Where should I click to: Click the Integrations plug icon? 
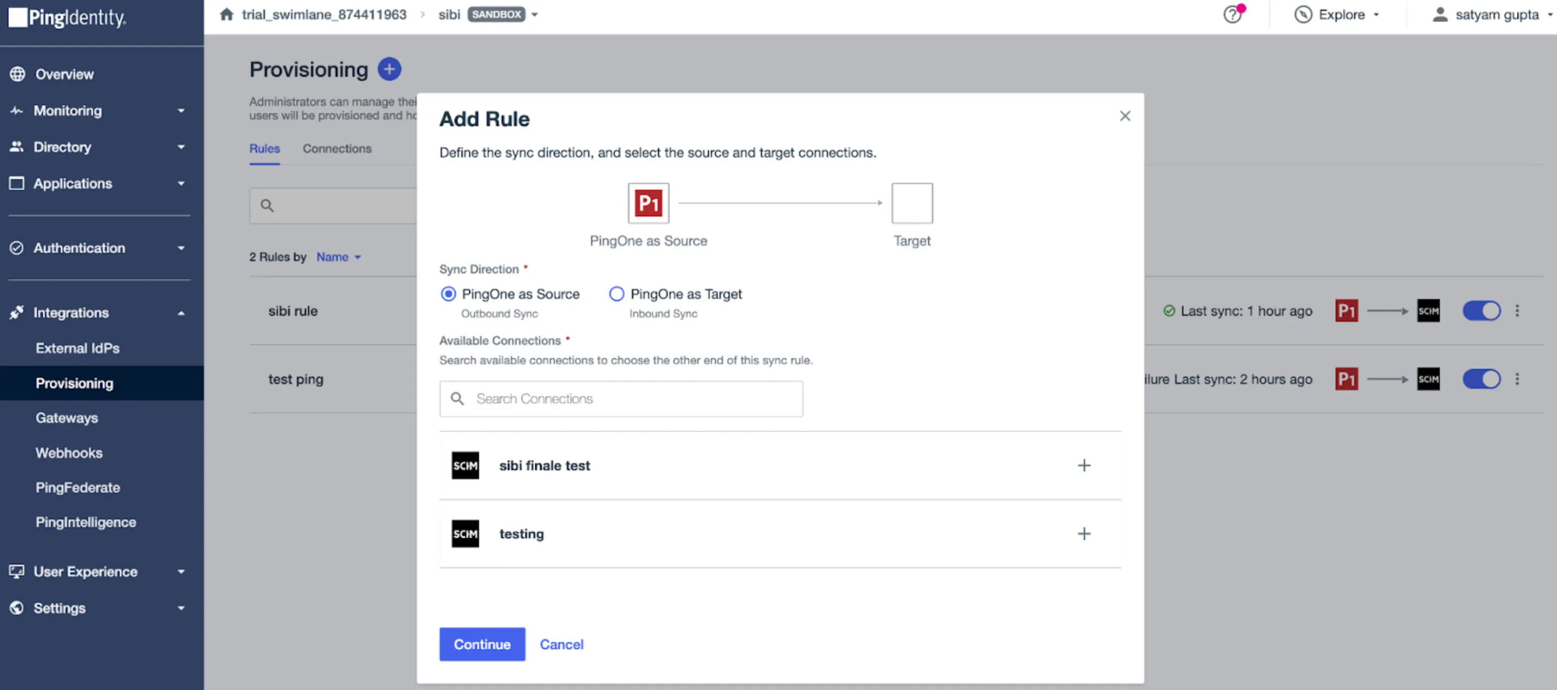pyautogui.click(x=16, y=312)
